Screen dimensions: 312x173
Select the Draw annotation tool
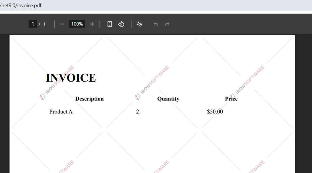tap(139, 24)
